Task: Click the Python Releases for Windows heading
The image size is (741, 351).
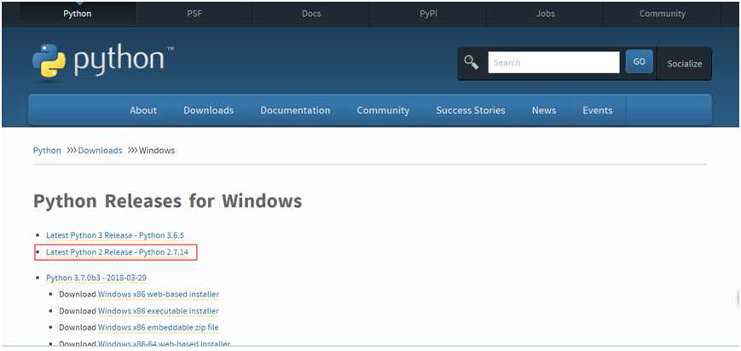Action: tap(168, 201)
